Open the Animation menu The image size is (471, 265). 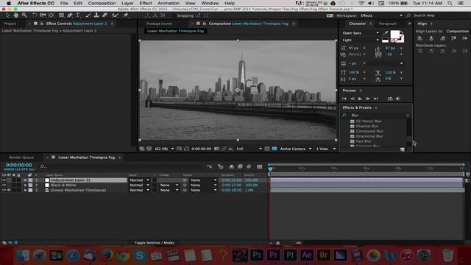[x=169, y=3]
